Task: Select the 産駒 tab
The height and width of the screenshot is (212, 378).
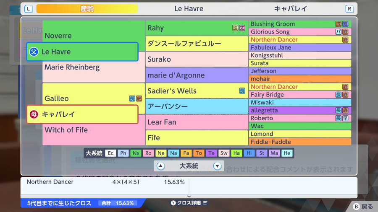Action: 87,9
